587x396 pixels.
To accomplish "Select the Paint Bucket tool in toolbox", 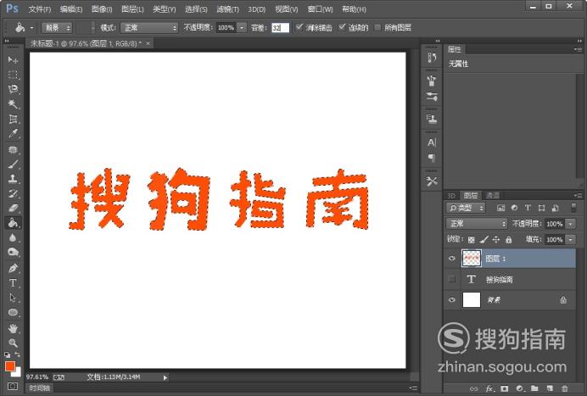I will point(13,223).
